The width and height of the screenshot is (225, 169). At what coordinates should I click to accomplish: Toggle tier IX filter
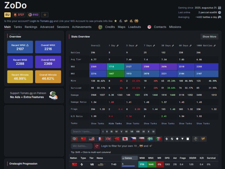tap(144, 132)
